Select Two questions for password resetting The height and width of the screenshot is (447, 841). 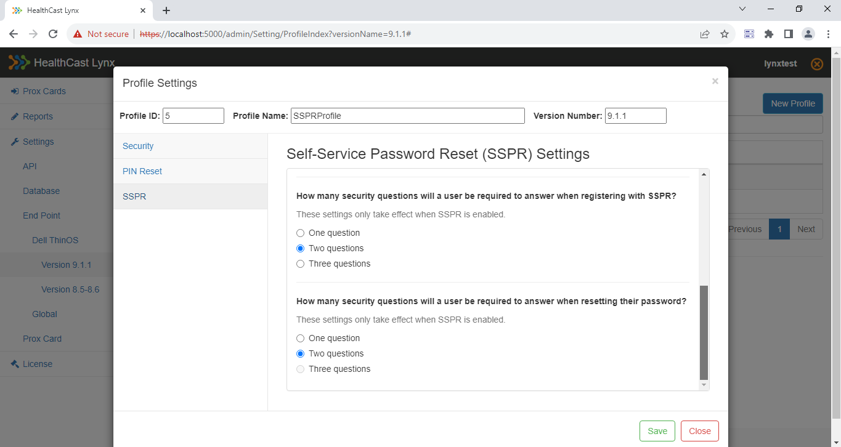(301, 354)
